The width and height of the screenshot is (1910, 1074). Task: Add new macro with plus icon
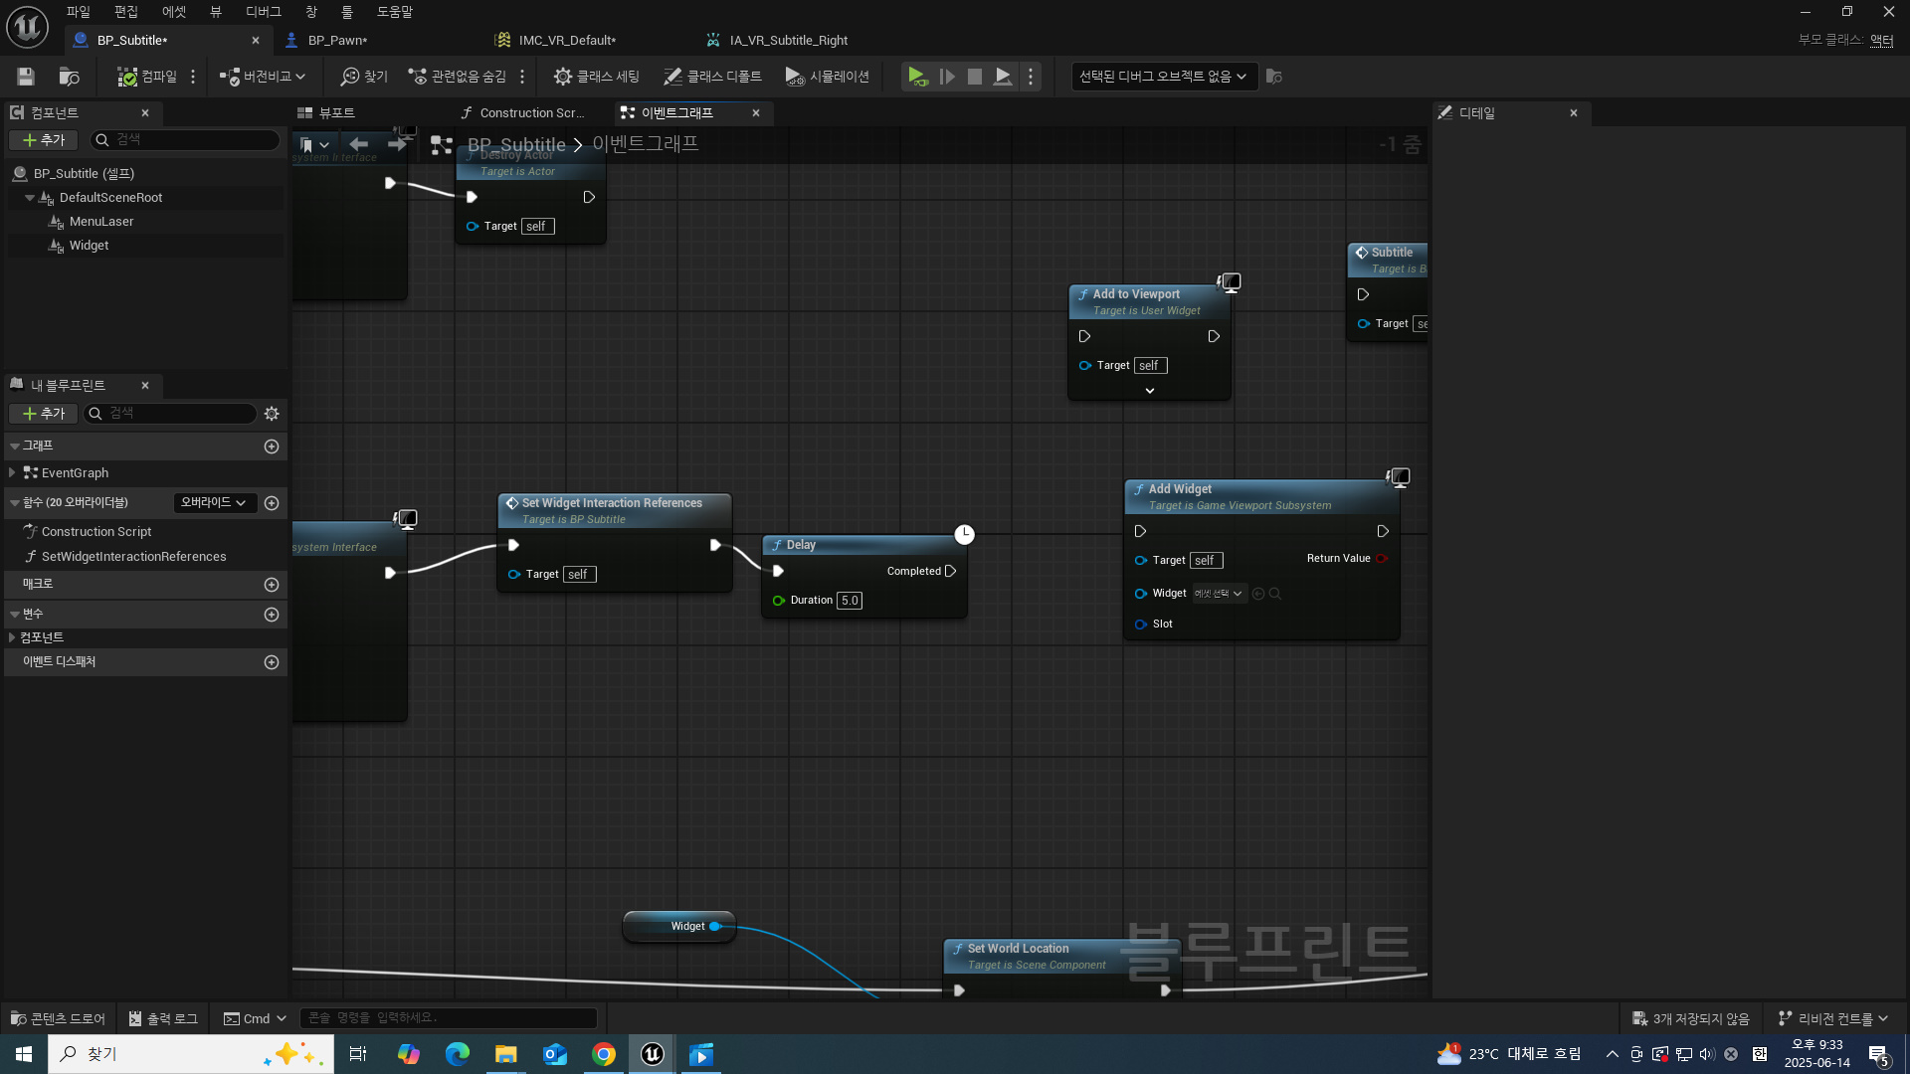[x=272, y=585]
